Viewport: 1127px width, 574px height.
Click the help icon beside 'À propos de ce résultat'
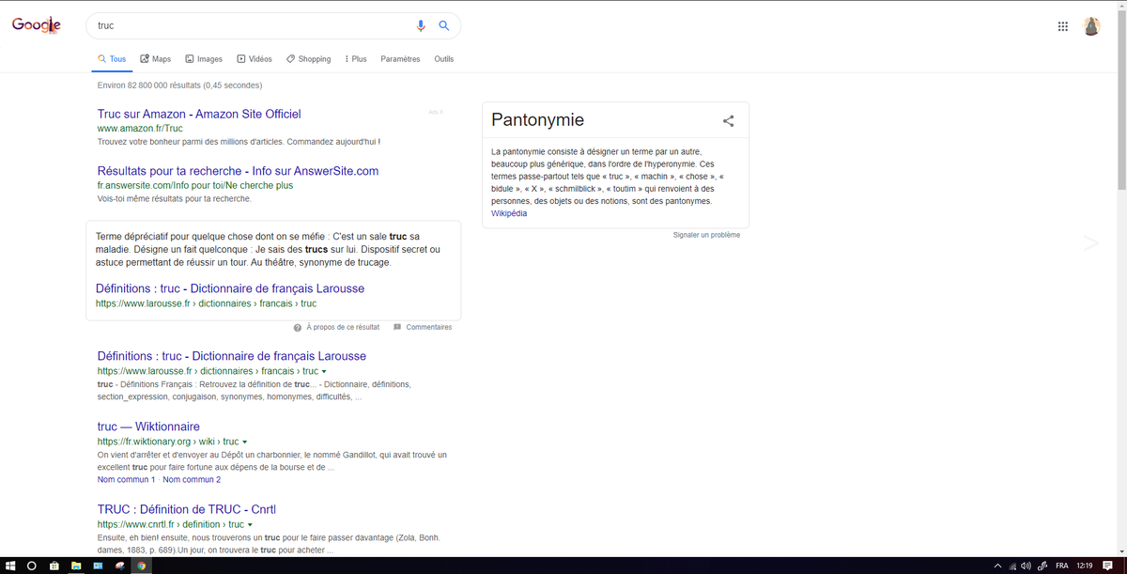[x=298, y=327]
